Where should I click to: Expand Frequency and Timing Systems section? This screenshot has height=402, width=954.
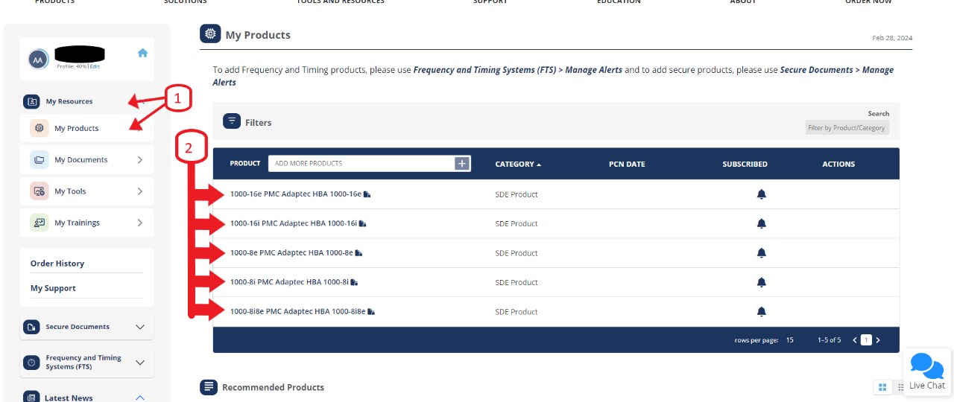[139, 363]
